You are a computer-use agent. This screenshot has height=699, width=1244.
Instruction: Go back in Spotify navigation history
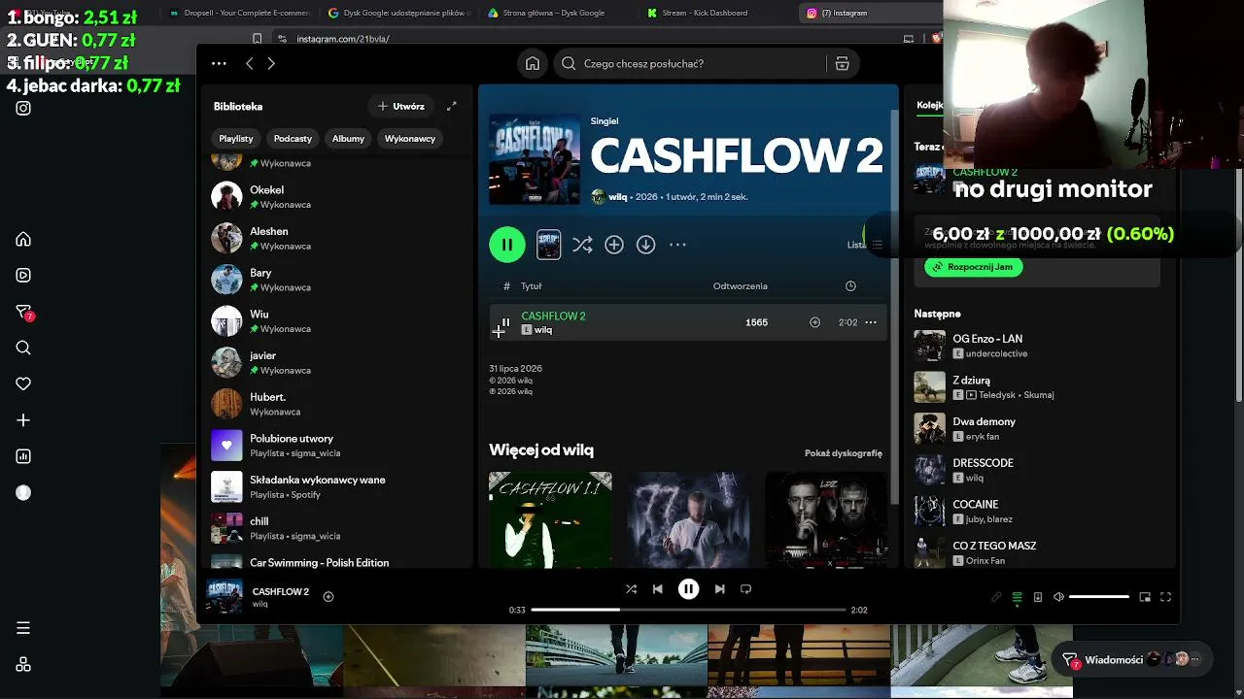coord(250,63)
